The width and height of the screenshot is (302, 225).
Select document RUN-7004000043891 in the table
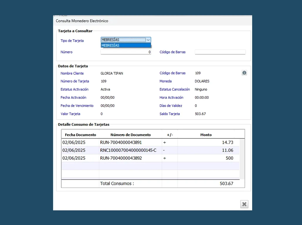pyautogui.click(x=121, y=142)
